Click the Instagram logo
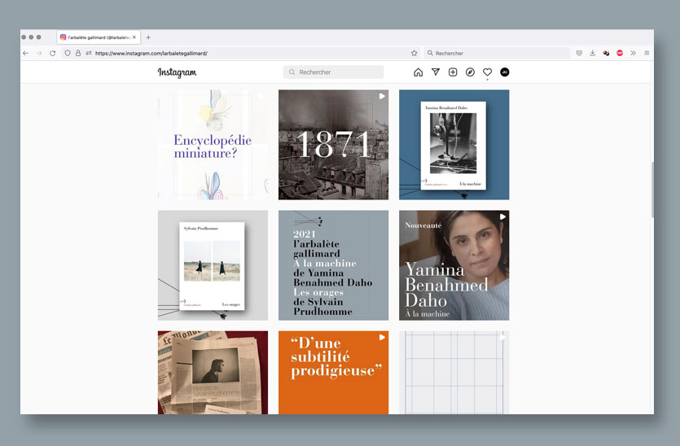 [x=177, y=72]
